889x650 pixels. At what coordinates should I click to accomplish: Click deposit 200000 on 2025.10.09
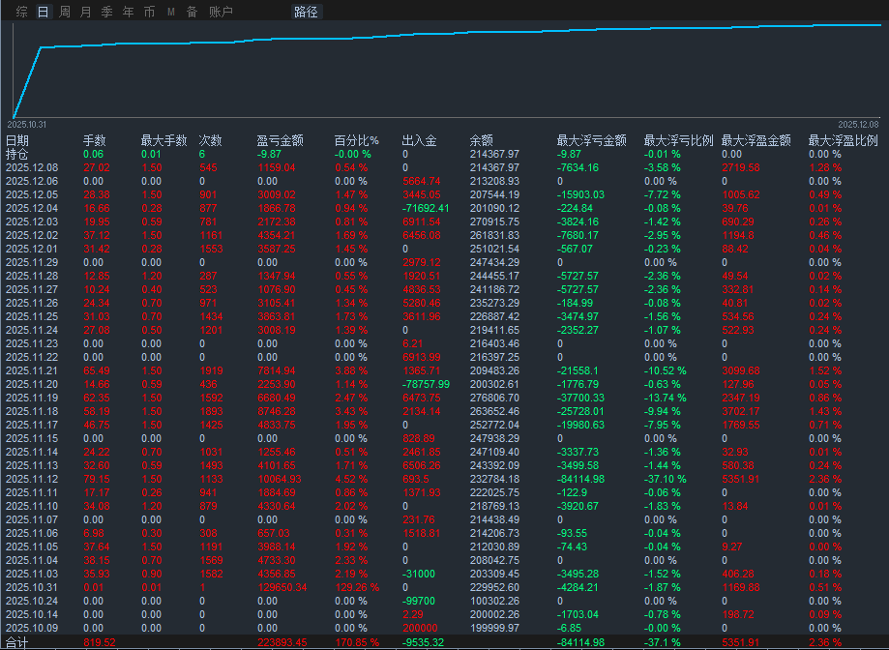tap(420, 629)
